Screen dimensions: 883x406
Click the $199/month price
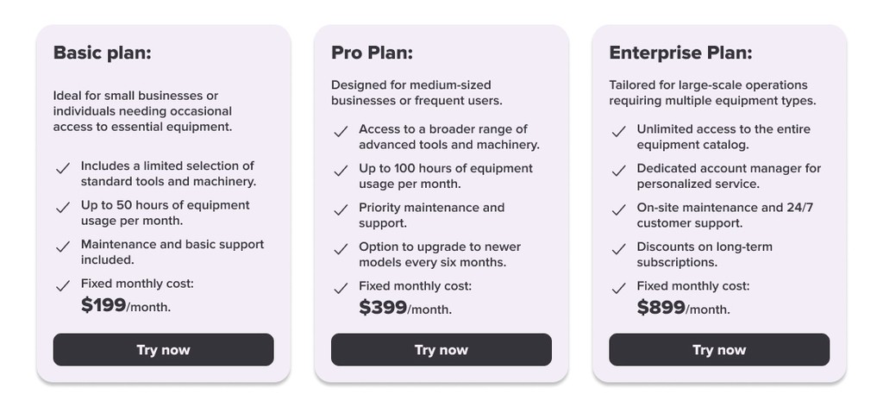tap(125, 305)
